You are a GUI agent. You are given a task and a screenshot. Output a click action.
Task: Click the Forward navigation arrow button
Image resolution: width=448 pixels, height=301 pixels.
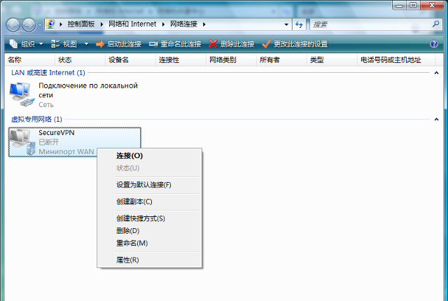pos(29,24)
